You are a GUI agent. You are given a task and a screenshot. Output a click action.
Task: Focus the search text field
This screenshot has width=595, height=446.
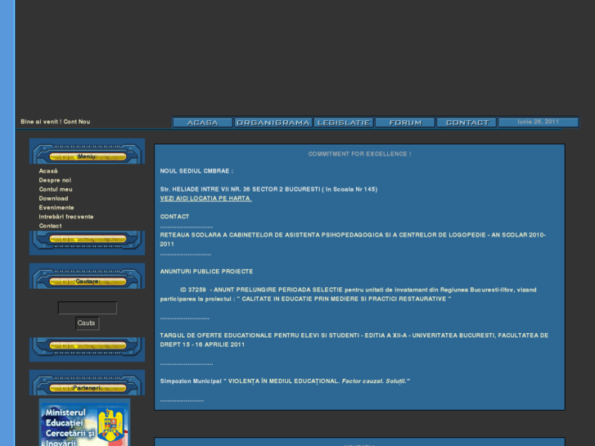(x=88, y=308)
